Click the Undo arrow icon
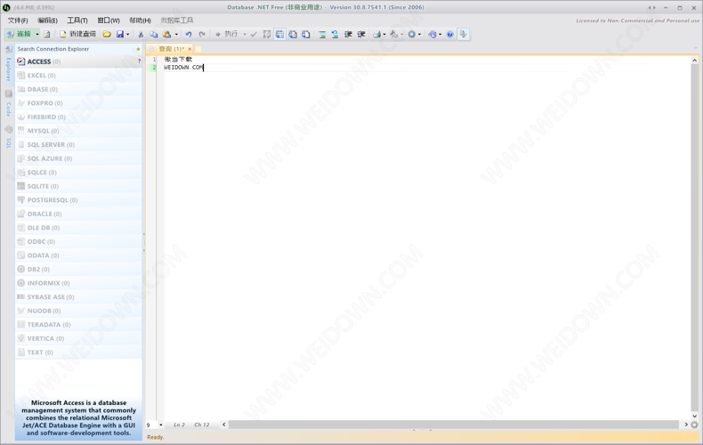The image size is (703, 445). [189, 35]
